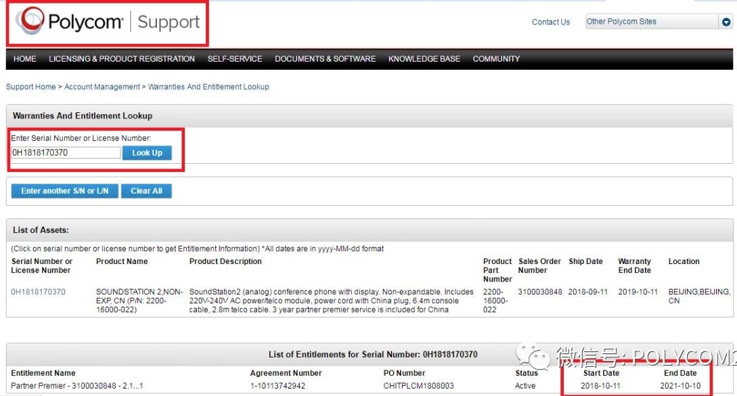Open Licensing & Product Registration menu

coord(122,59)
